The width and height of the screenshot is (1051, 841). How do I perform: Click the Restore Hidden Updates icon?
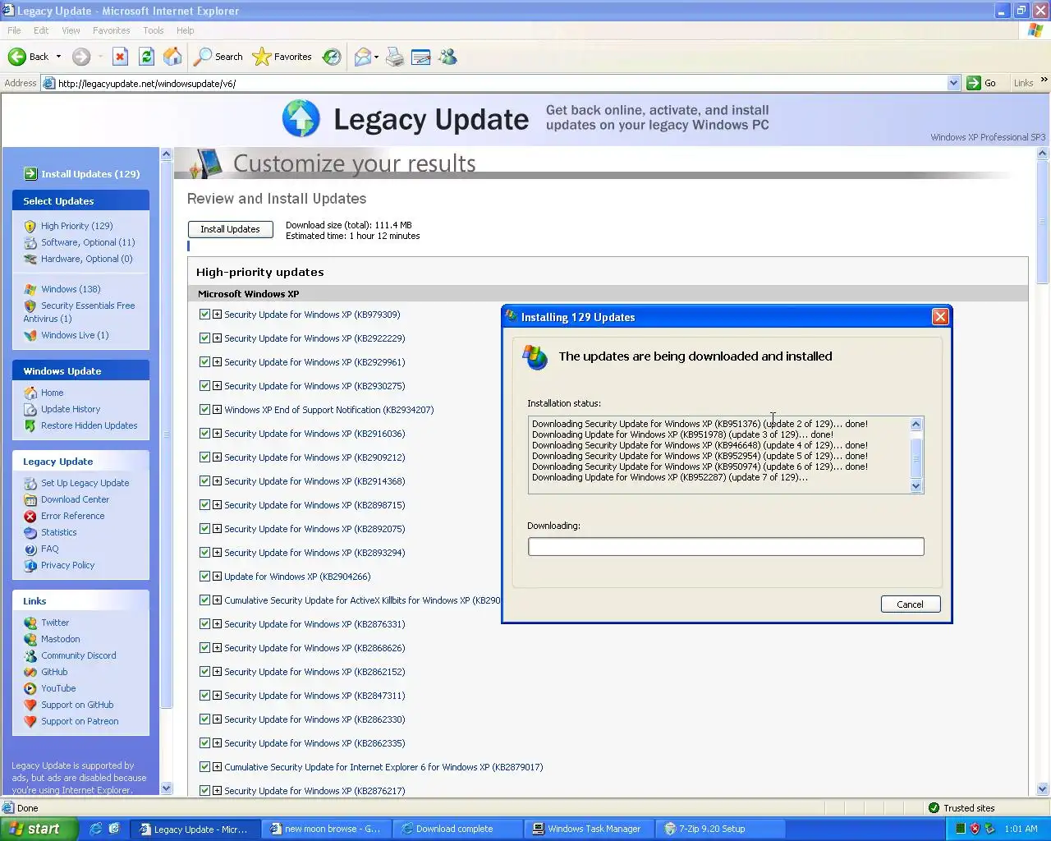click(30, 425)
